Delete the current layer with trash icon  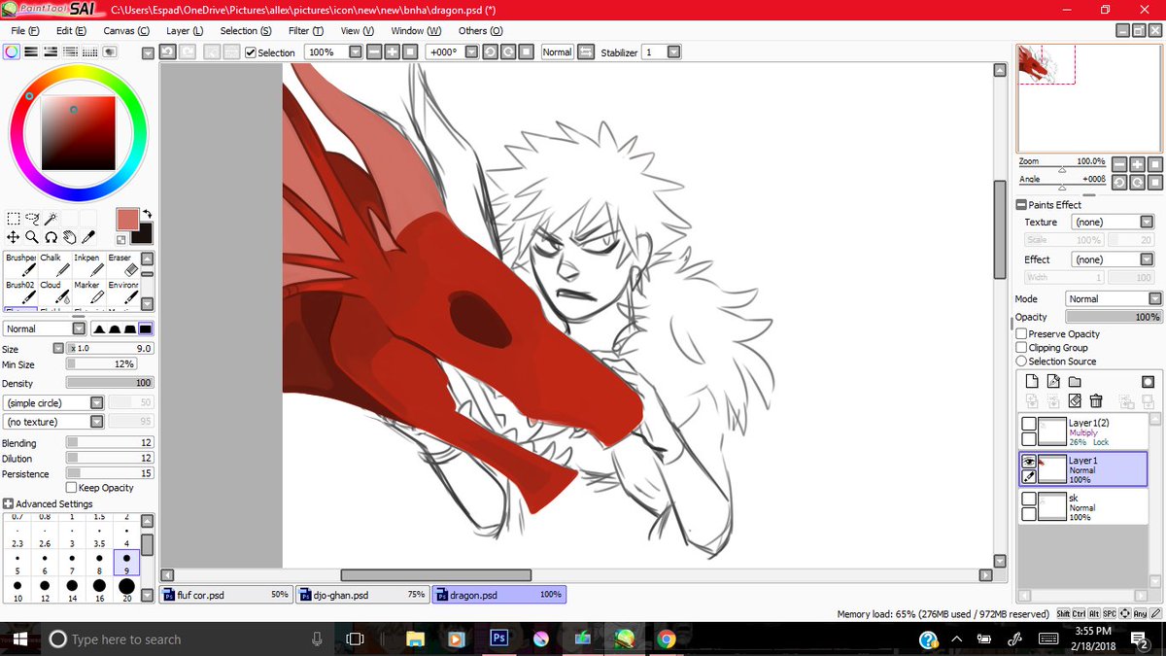coord(1096,400)
